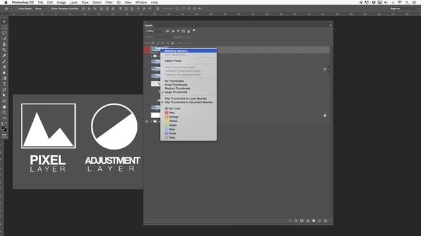Select the Brush tool

tap(4, 61)
